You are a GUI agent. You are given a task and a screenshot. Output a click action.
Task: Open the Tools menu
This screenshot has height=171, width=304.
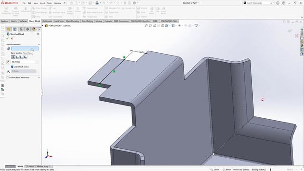(x=49, y=3)
